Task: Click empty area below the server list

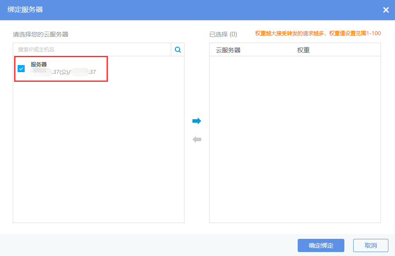Action: click(x=98, y=154)
